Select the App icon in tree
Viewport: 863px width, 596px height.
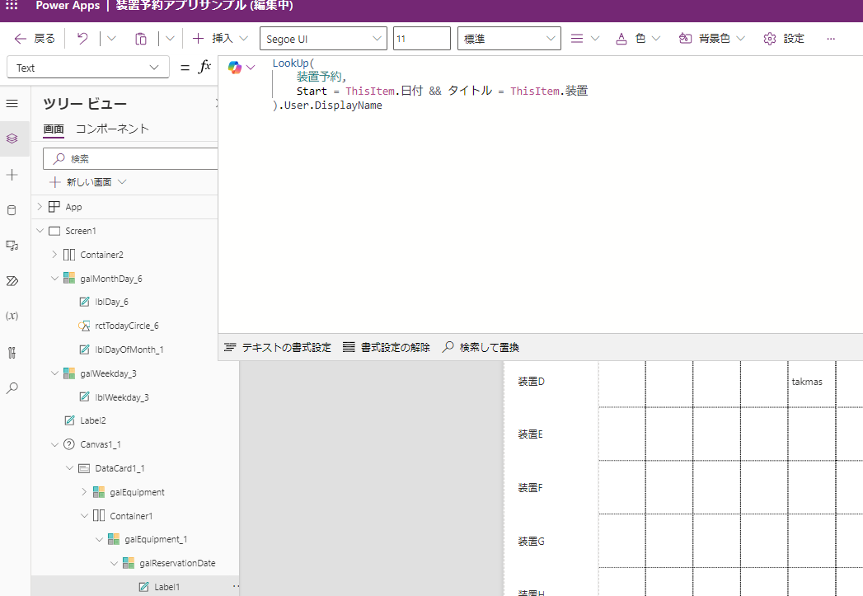[54, 206]
